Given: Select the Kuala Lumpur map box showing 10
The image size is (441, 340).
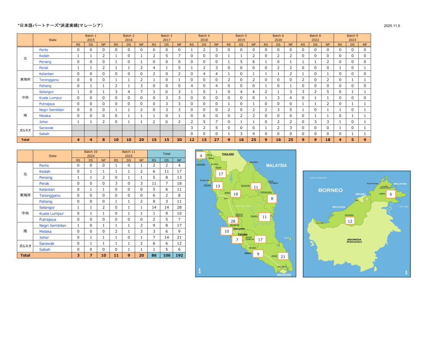Looking at the screenshot, I should tap(227, 231).
